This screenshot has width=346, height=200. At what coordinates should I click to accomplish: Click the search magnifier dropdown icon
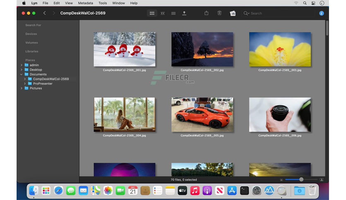click(x=246, y=13)
